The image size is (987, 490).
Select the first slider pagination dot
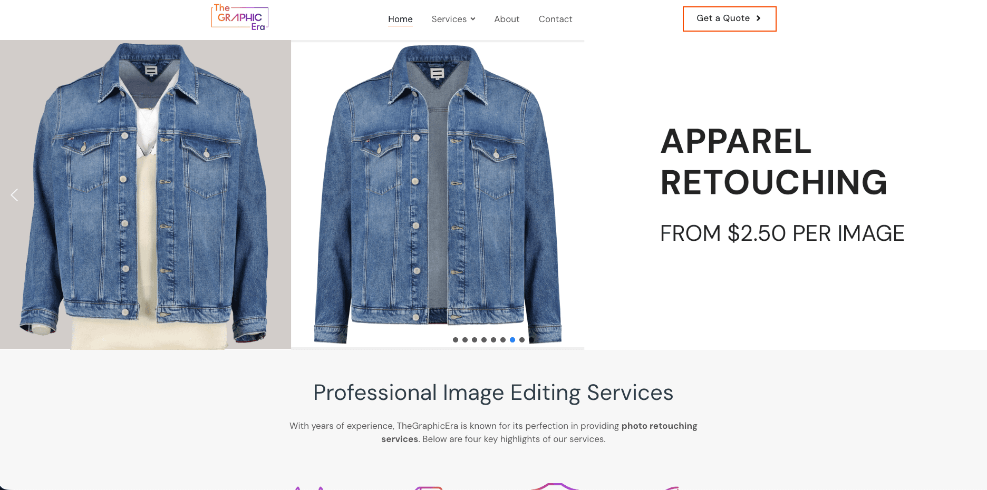[456, 340]
